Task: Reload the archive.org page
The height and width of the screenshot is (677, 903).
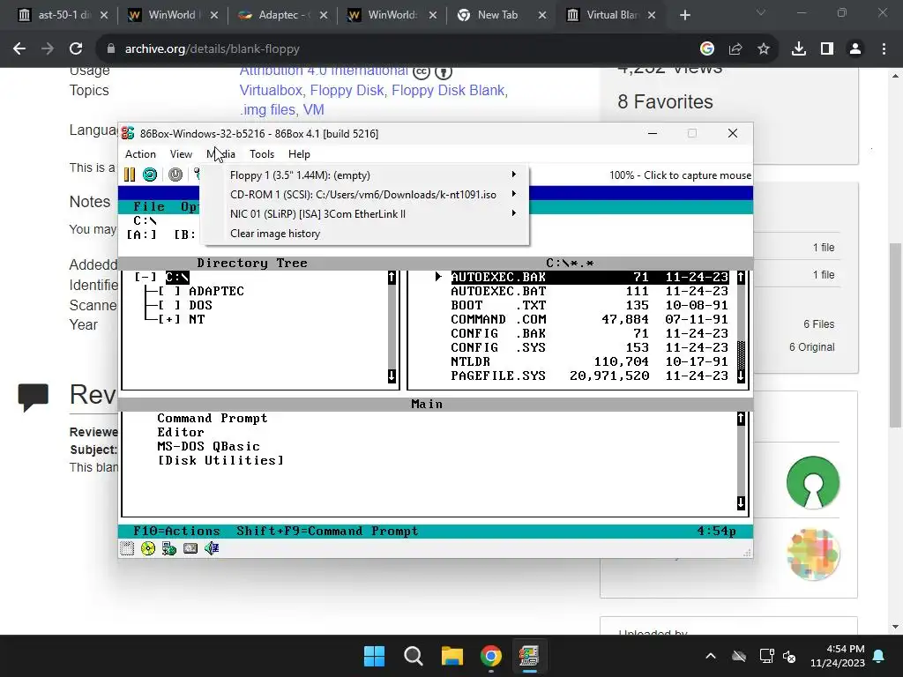Action: tap(76, 49)
